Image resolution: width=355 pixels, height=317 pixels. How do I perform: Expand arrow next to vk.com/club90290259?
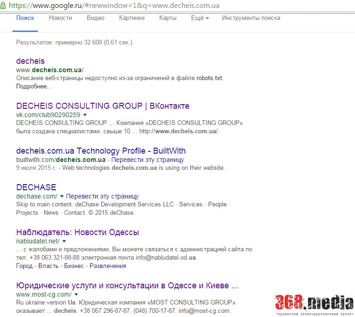pos(85,115)
